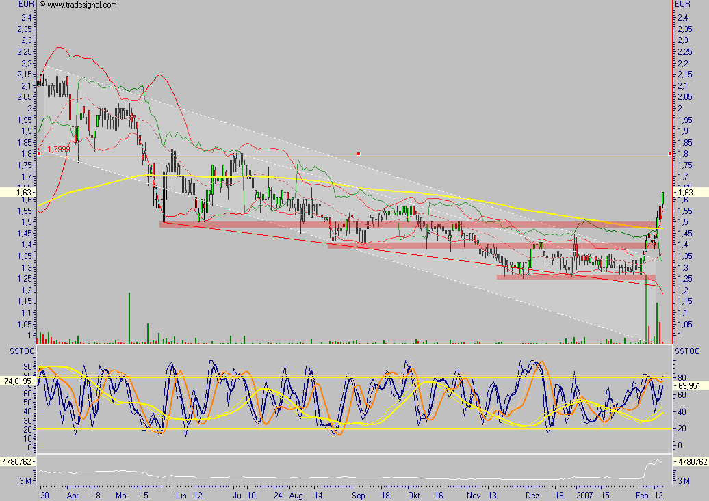This screenshot has width=709, height=501.
Task: Click the '2007' year label on time axis
Action: point(584,495)
